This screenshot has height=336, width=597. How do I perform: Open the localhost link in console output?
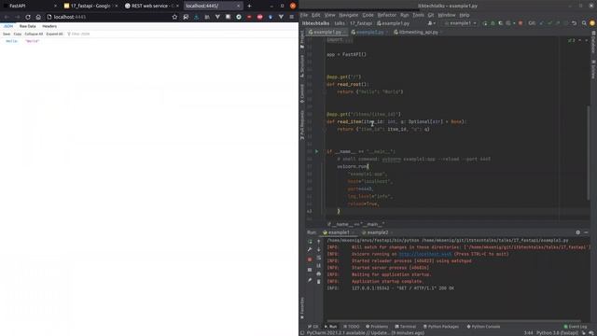pyautogui.click(x=425, y=254)
